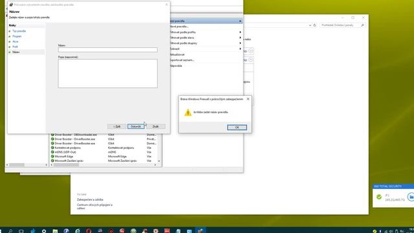Open Filtrovat podle profilu in the actions pane

coord(182,32)
